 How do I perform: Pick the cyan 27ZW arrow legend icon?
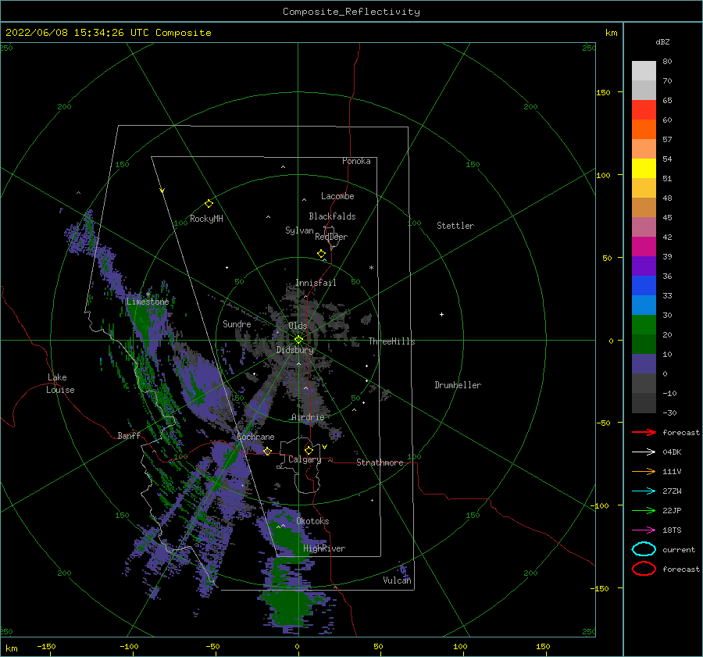(x=644, y=491)
